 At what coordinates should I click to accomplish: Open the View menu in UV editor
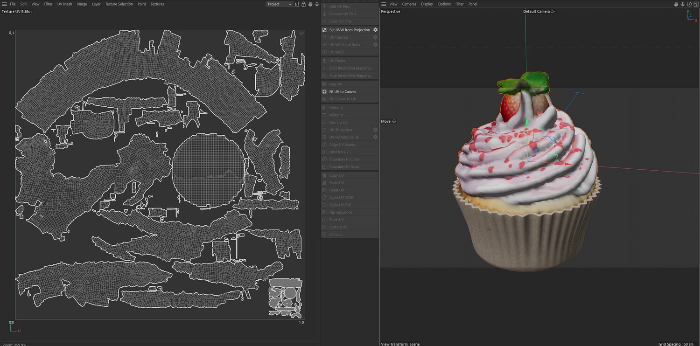[x=35, y=4]
